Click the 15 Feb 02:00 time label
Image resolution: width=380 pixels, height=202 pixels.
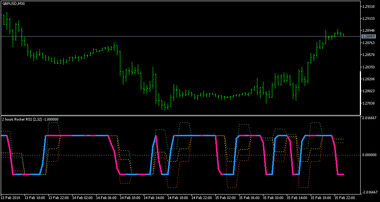(226, 198)
